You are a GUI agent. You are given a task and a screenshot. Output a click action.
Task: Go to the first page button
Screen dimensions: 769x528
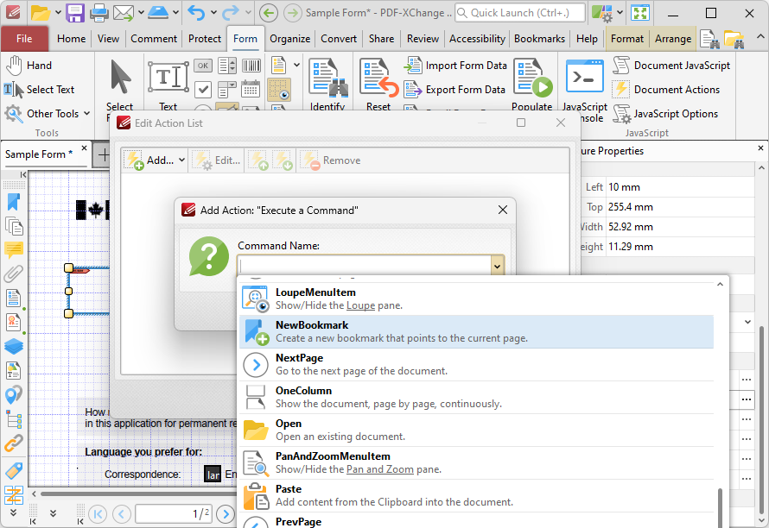(x=98, y=514)
